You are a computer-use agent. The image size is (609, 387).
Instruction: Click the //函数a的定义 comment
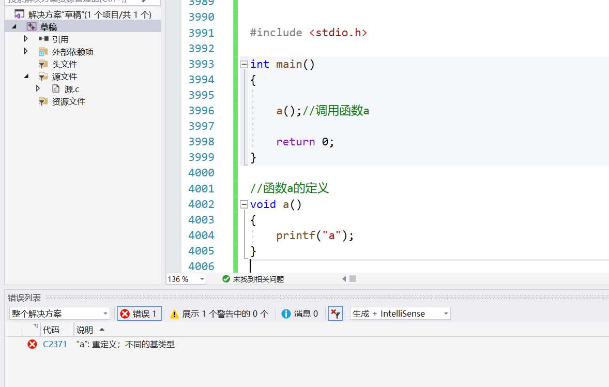tap(290, 188)
